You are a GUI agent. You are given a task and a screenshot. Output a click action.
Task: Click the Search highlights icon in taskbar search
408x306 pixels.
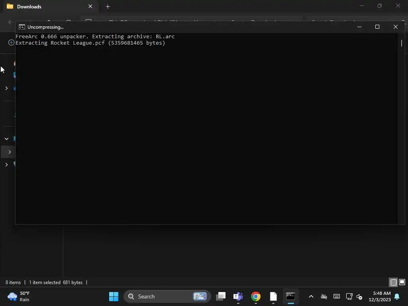[200, 296]
